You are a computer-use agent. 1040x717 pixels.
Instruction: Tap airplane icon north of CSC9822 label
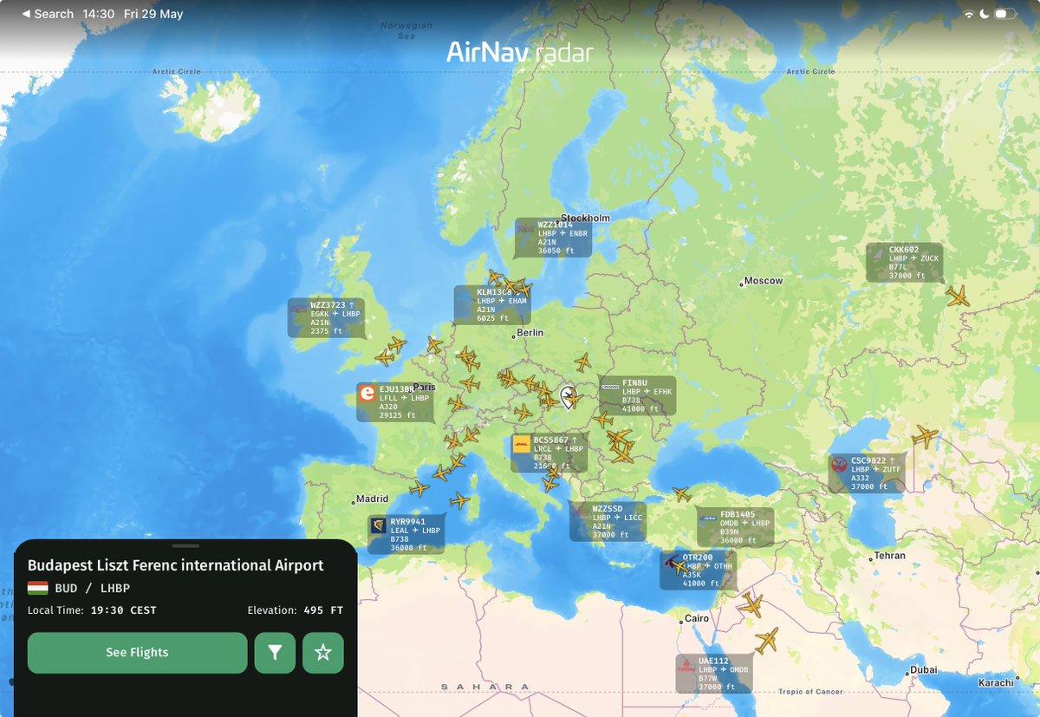click(x=925, y=435)
